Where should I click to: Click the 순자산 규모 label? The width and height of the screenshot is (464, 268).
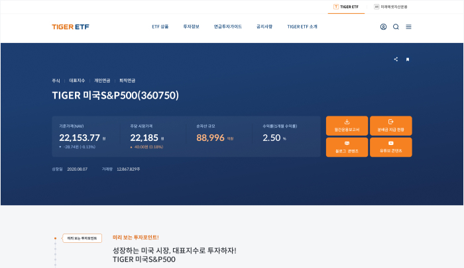coord(205,126)
